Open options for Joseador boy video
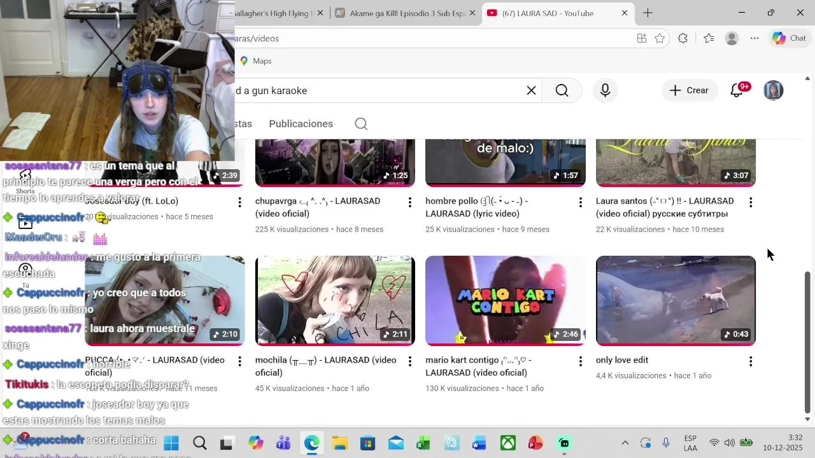This screenshot has width=815, height=458. (239, 202)
